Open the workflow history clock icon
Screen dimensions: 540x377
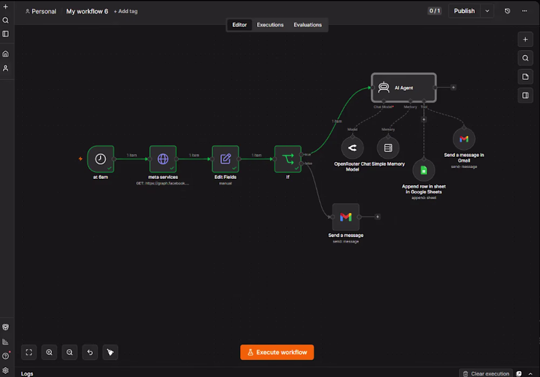coord(507,11)
